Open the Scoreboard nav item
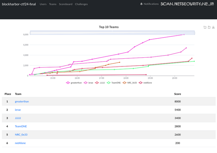217x153 pixels. (65, 4)
